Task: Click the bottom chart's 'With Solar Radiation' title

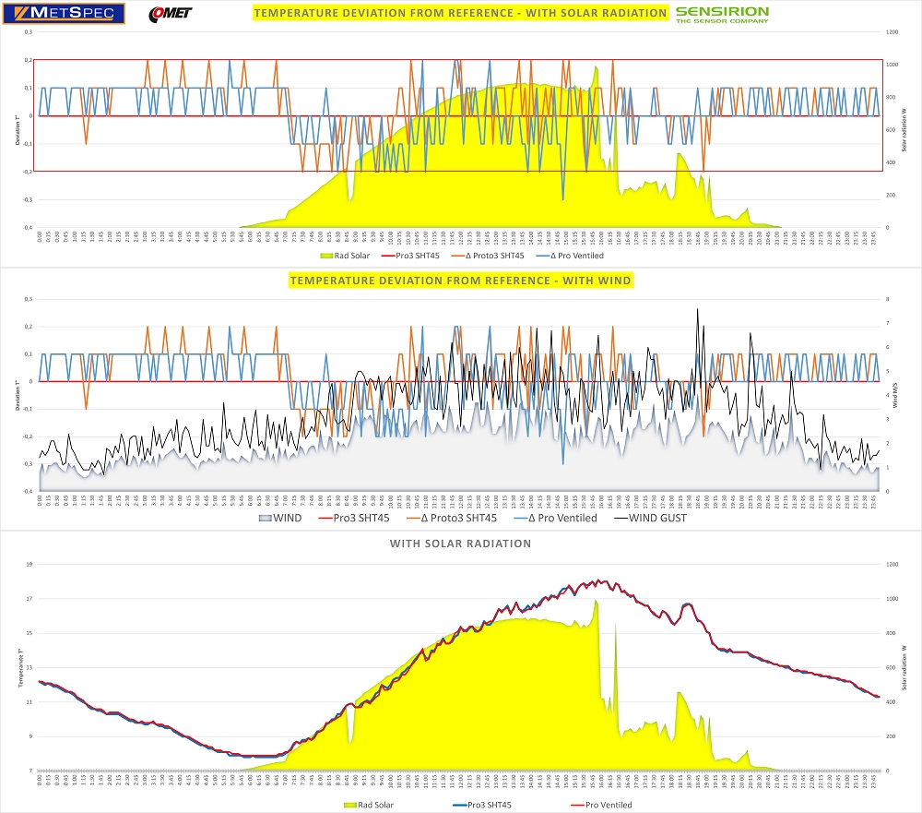Action: pyautogui.click(x=460, y=544)
